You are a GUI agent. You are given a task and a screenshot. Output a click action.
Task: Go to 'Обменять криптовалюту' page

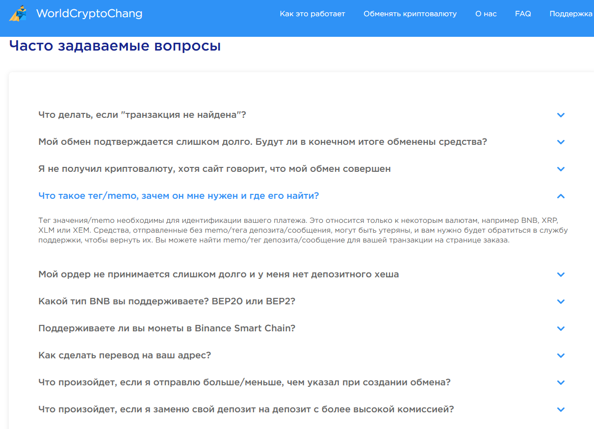[x=410, y=14]
